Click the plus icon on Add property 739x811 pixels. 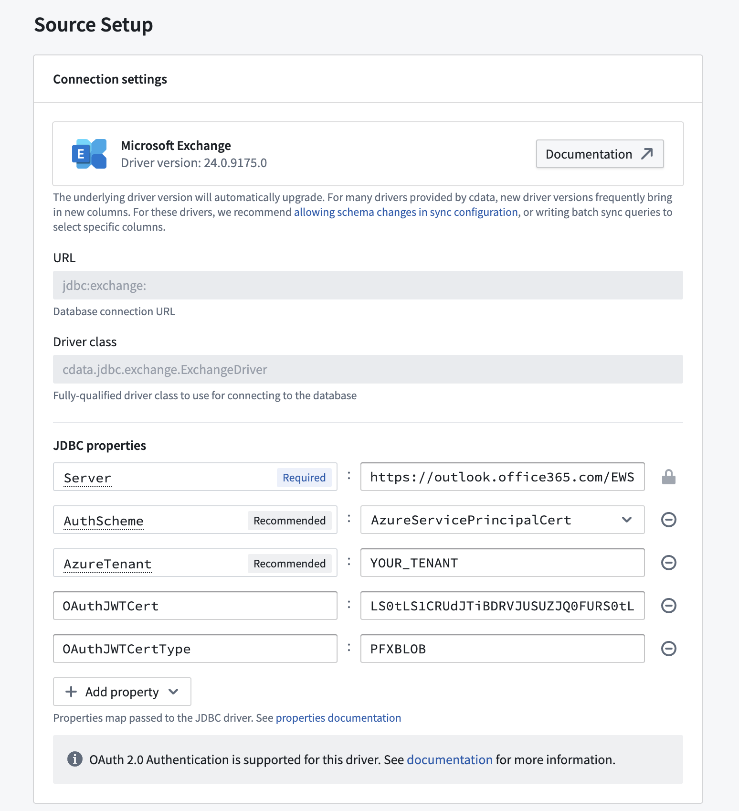[71, 692]
